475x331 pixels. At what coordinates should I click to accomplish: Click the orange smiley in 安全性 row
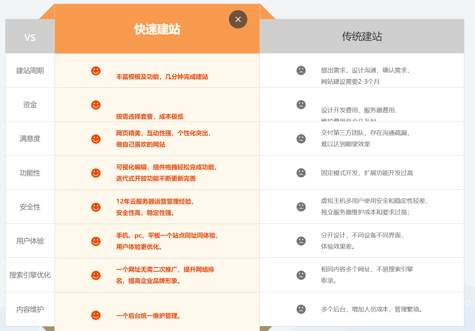96,207
